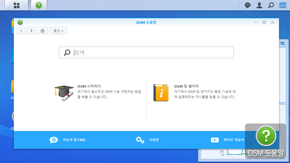Viewport: 290px width, 163px height.
Task: Minimize the DSM 도움말 window
Action: click(x=256, y=22)
